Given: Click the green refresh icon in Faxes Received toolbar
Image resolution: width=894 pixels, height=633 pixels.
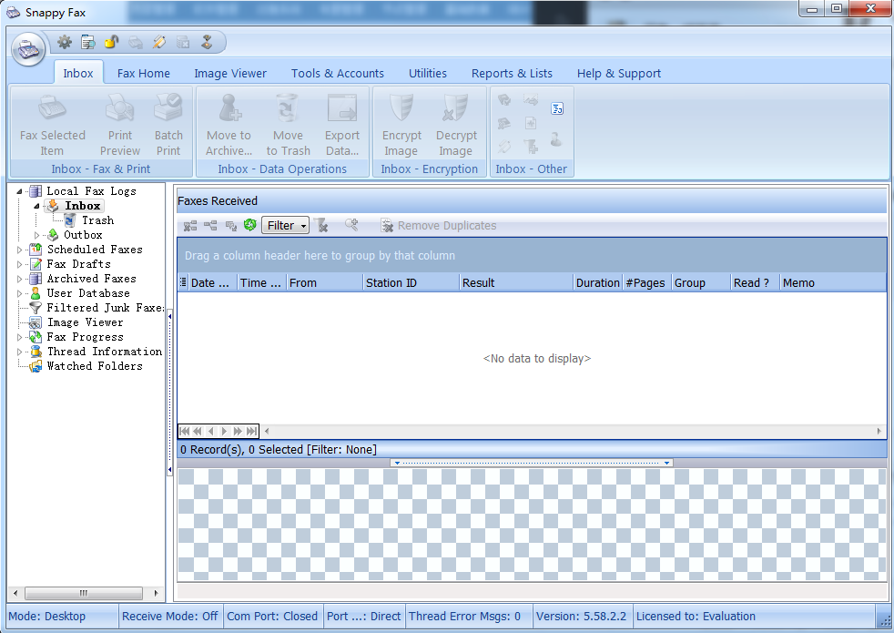Looking at the screenshot, I should pyautogui.click(x=249, y=226).
